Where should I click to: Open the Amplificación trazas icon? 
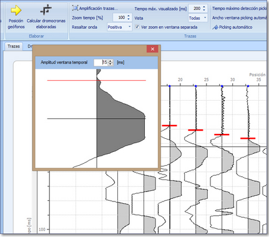pyautogui.click(x=75, y=8)
